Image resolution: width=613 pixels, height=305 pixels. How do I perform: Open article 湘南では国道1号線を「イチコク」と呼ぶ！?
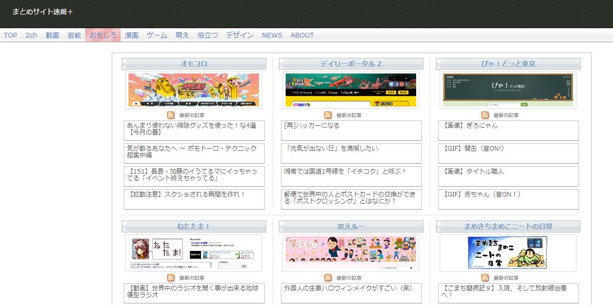(x=351, y=177)
